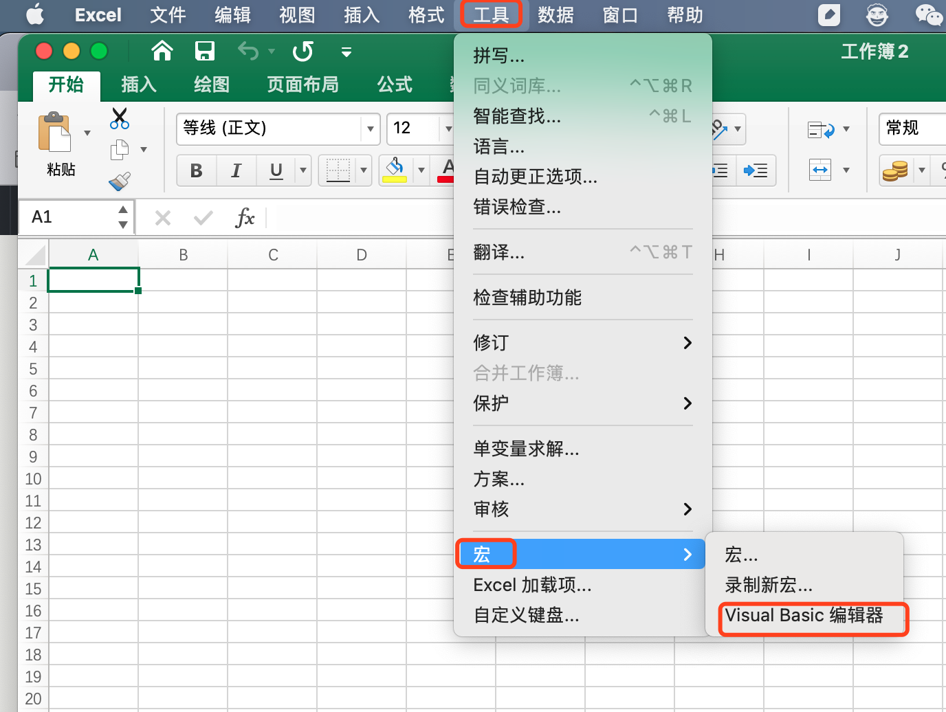Open the Fill Color dropdown arrow
This screenshot has height=712, width=946.
(x=421, y=170)
